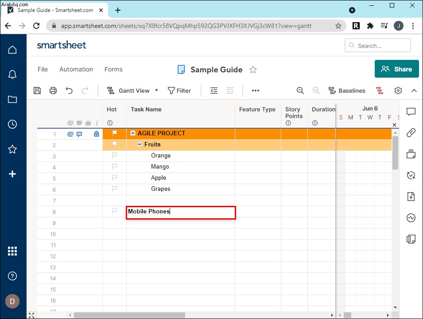Click the Indent icon
The height and width of the screenshot is (319, 423).
(x=230, y=91)
